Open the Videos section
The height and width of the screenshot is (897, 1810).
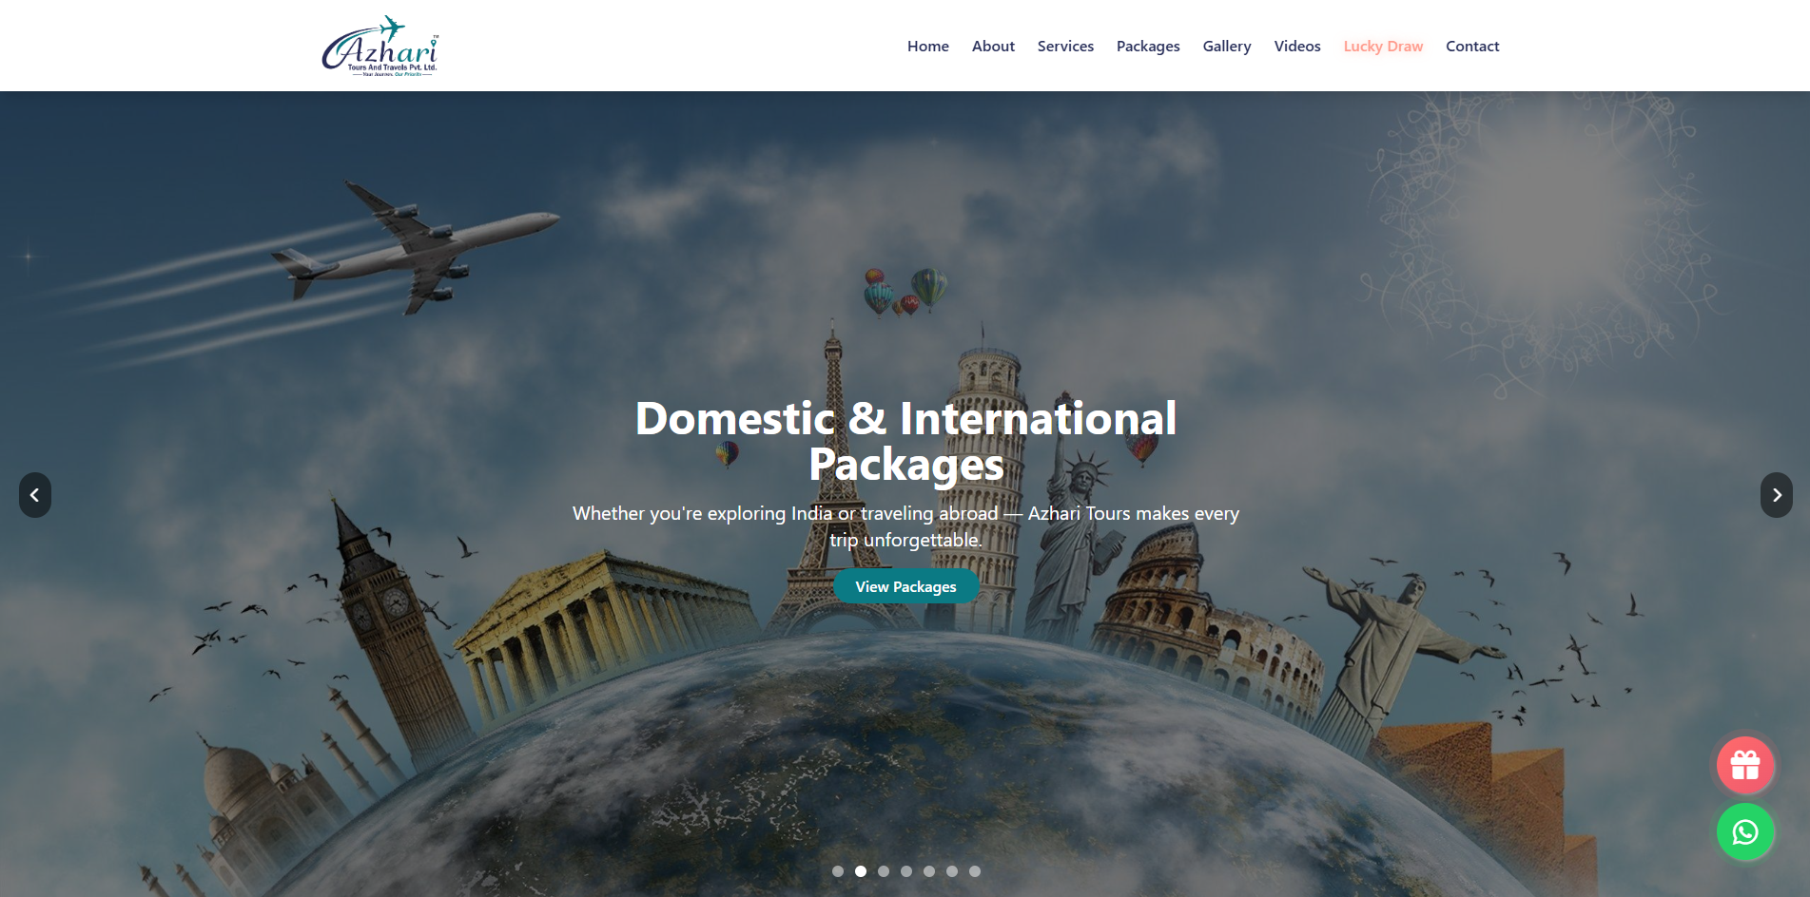1296,46
